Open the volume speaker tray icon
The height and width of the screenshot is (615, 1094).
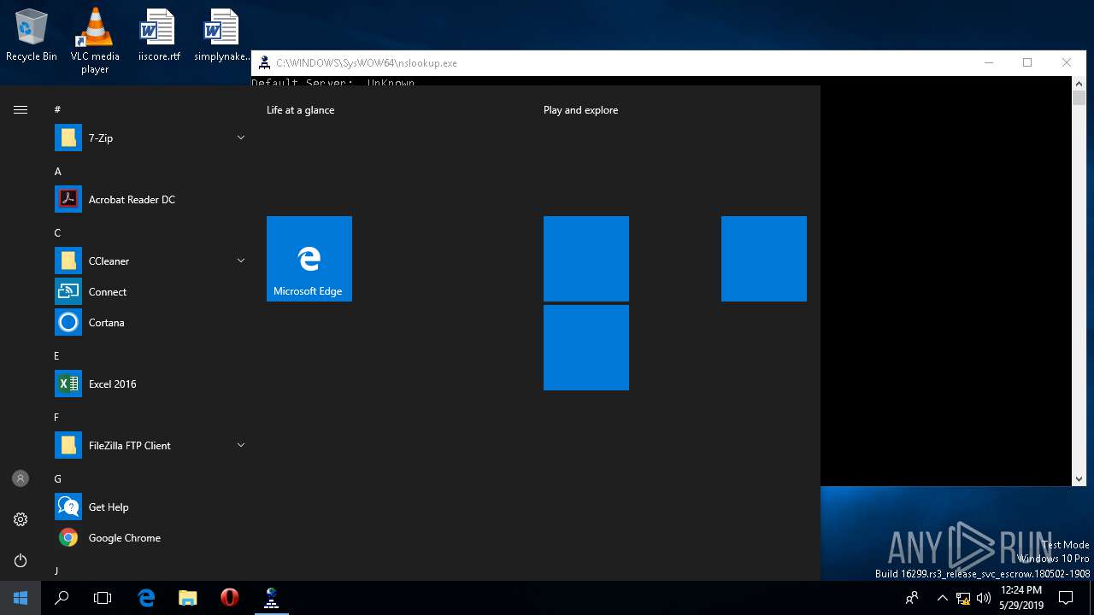pos(984,598)
